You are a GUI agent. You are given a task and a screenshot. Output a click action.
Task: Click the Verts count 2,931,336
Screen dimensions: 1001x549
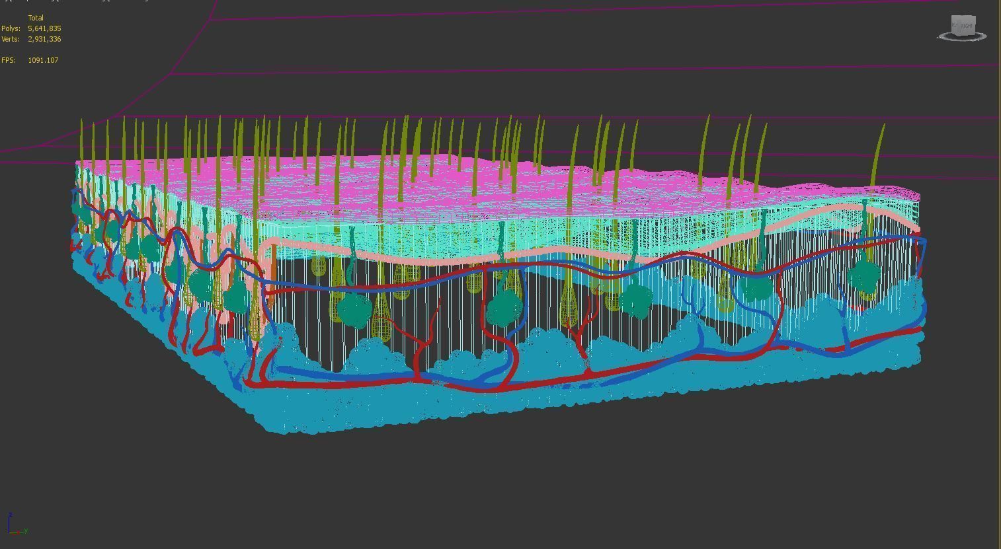click(x=44, y=39)
